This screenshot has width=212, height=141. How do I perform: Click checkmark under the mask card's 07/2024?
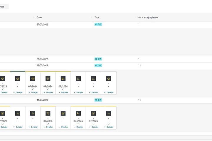pyautogui.click(x=33, y=89)
